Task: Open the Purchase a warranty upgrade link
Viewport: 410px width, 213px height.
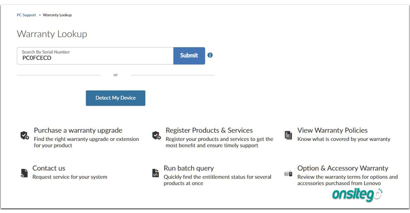Action: 78,130
